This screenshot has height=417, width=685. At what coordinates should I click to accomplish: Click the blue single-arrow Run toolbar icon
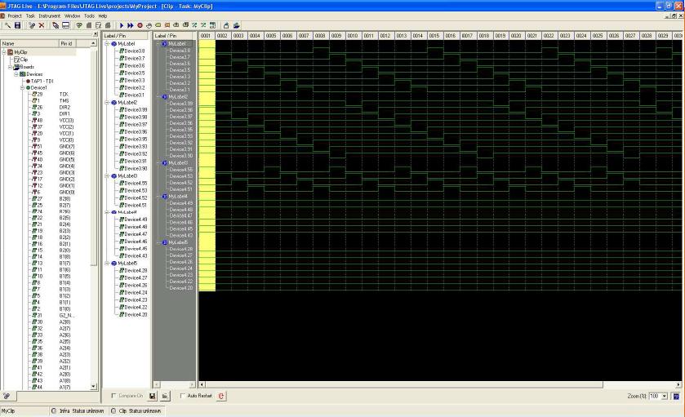122,26
